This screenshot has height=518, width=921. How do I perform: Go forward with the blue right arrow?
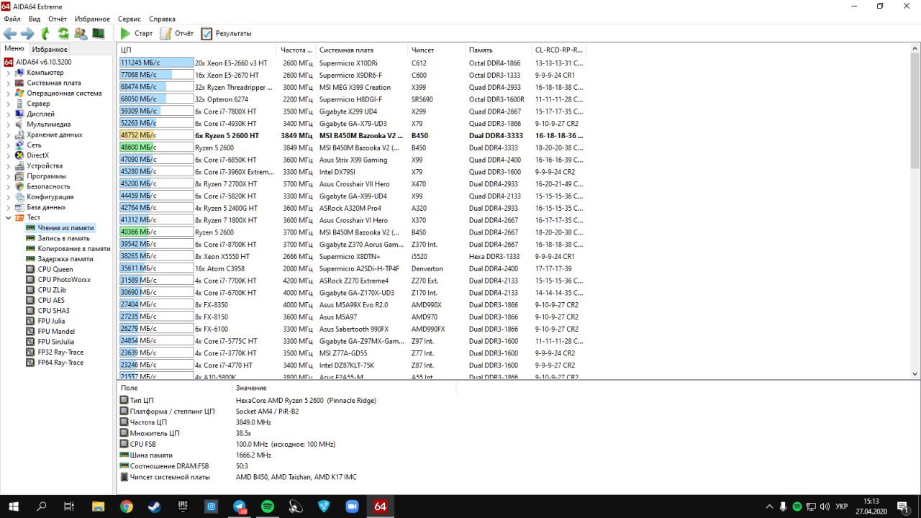(x=27, y=33)
